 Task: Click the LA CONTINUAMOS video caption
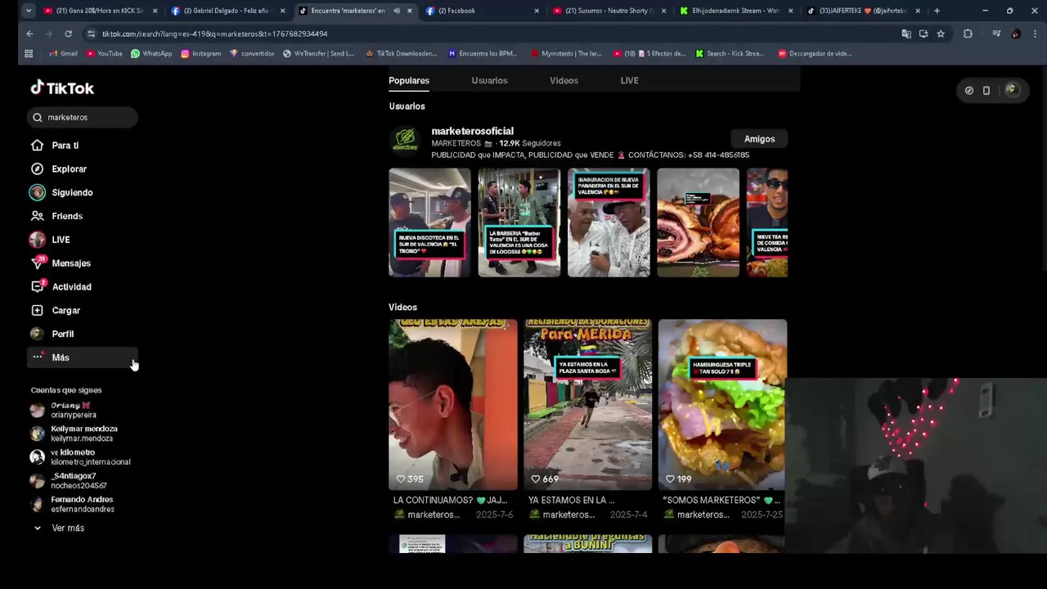[450, 501]
